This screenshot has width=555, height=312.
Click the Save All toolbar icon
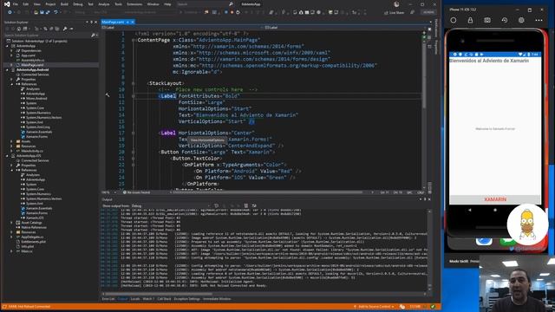point(48,12)
